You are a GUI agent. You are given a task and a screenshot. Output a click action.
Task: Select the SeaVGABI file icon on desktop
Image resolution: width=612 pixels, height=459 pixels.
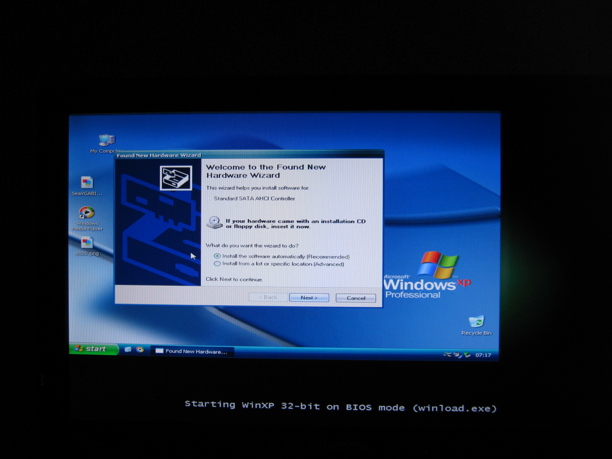click(87, 183)
